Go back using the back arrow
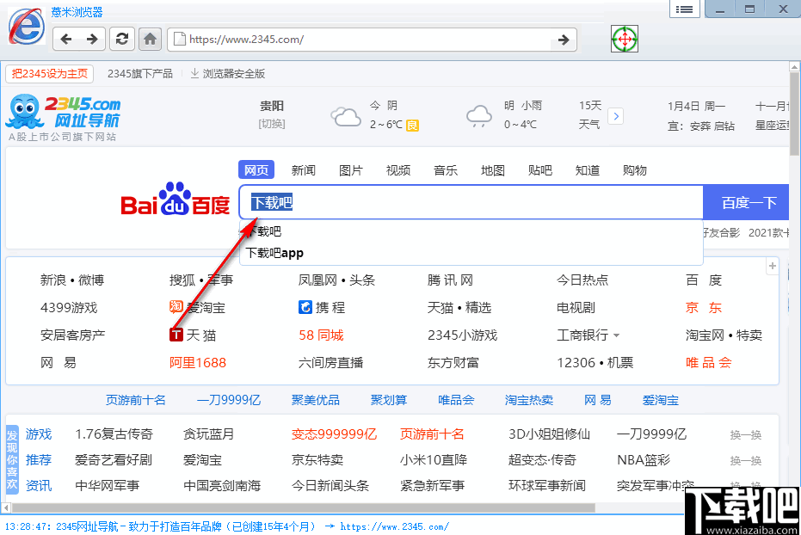 tap(66, 40)
